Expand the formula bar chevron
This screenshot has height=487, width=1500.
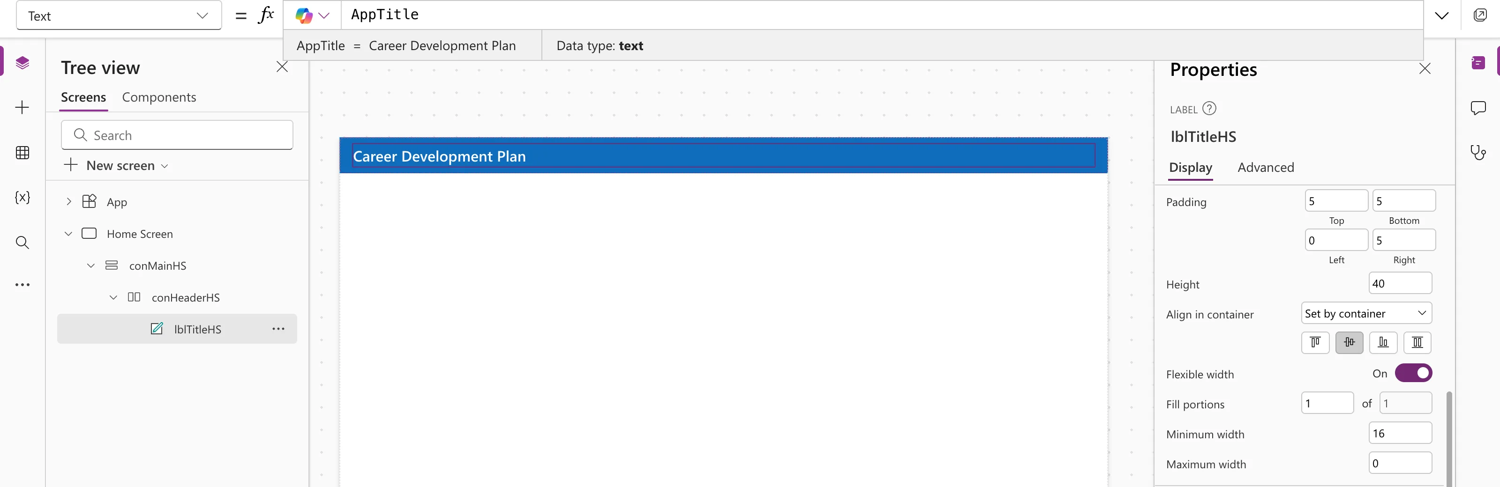1441,16
